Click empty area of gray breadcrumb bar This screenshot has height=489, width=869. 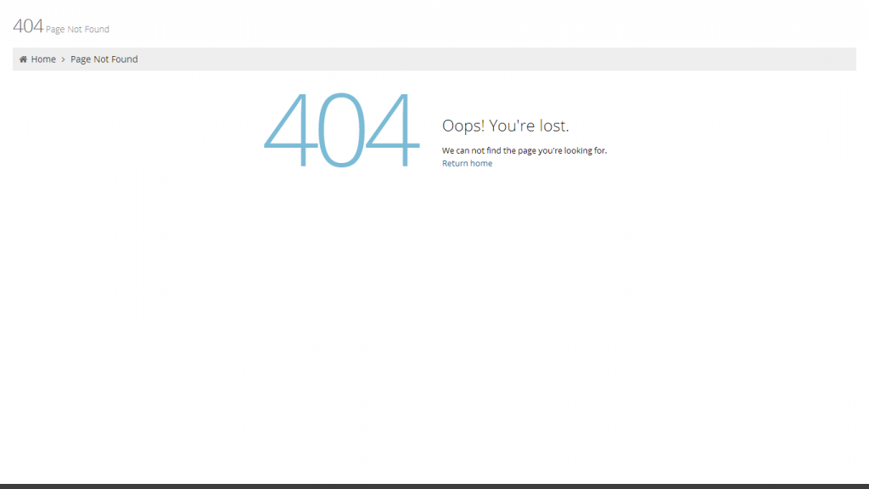point(499,59)
